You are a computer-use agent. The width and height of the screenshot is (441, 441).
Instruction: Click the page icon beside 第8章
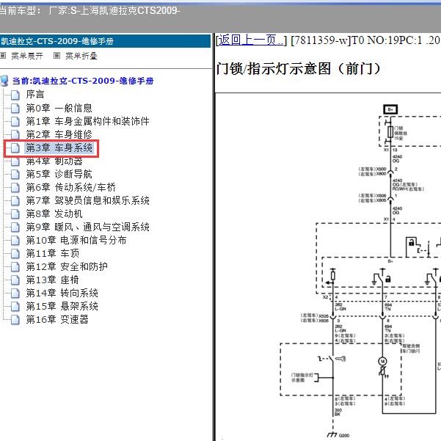(x=15, y=214)
